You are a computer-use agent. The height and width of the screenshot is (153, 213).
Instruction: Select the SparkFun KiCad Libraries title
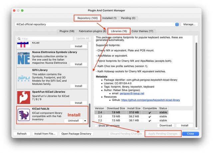click(49, 92)
